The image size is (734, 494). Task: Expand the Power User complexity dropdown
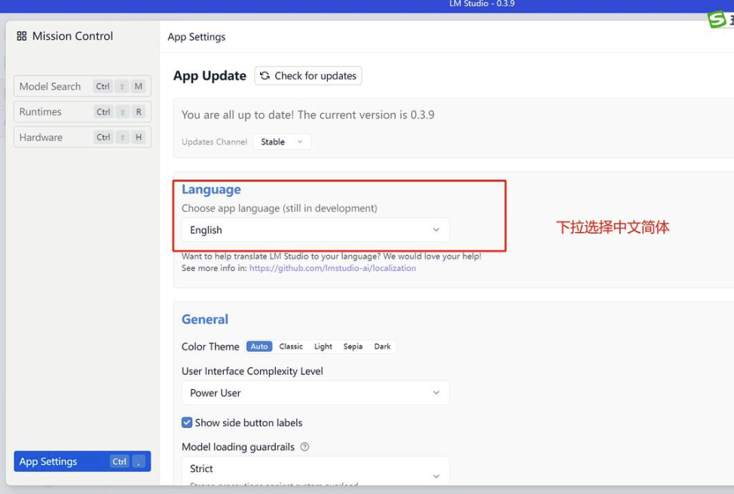[x=316, y=393]
